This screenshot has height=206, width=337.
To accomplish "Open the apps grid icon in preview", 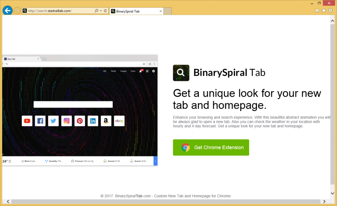I will [x=147, y=71].
